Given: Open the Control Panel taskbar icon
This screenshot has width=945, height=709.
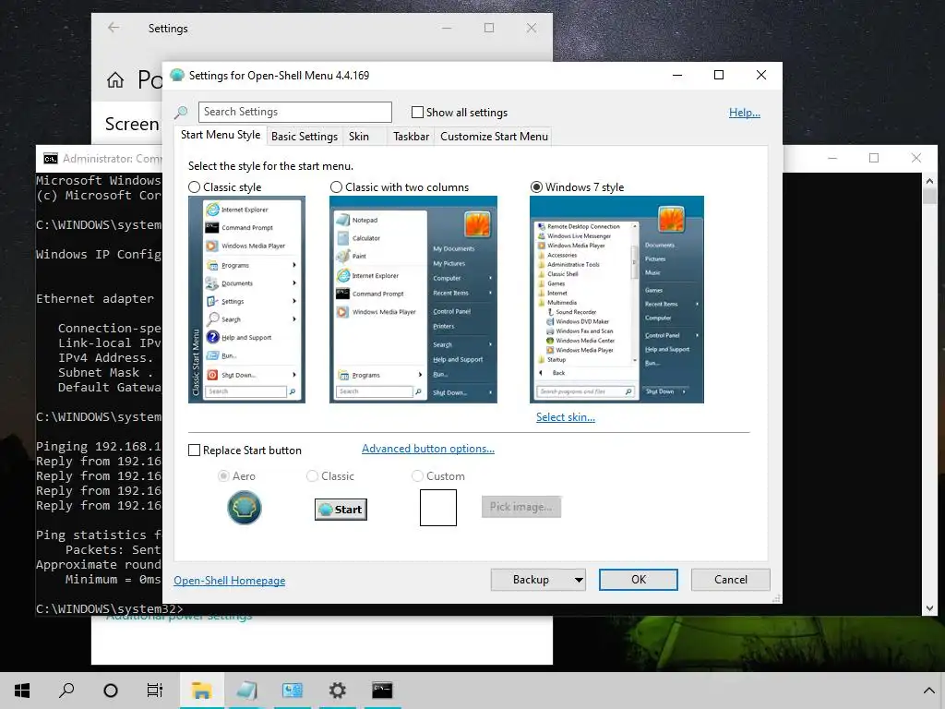Looking at the screenshot, I should (293, 690).
